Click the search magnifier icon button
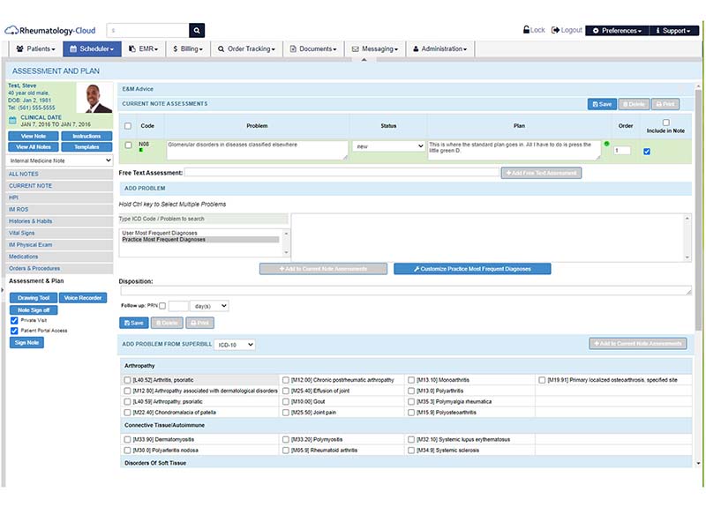The image size is (706, 529). (x=197, y=30)
